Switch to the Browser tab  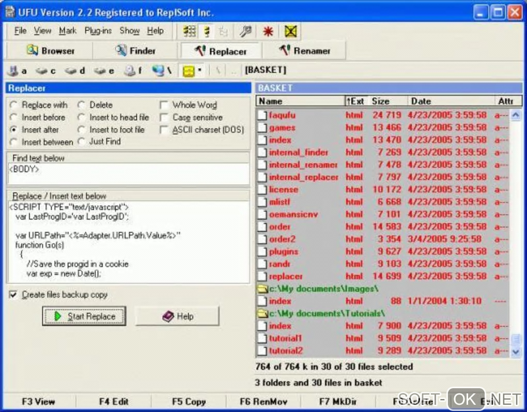pyautogui.click(x=51, y=51)
